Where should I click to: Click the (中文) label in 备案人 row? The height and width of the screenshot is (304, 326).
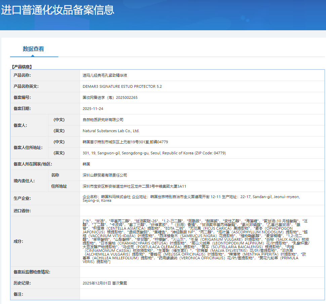[59, 120]
